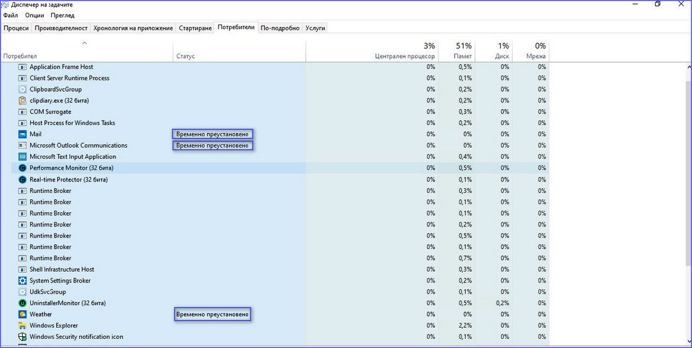Open the Хронология на приложение tab
The width and height of the screenshot is (692, 348).
[x=133, y=28]
